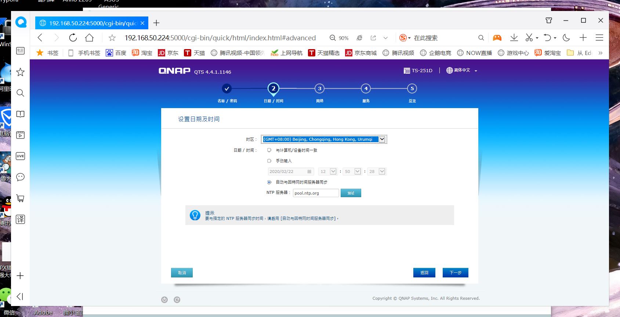Open the sidebar shopping cart icon
620x317 pixels.
pos(21,198)
